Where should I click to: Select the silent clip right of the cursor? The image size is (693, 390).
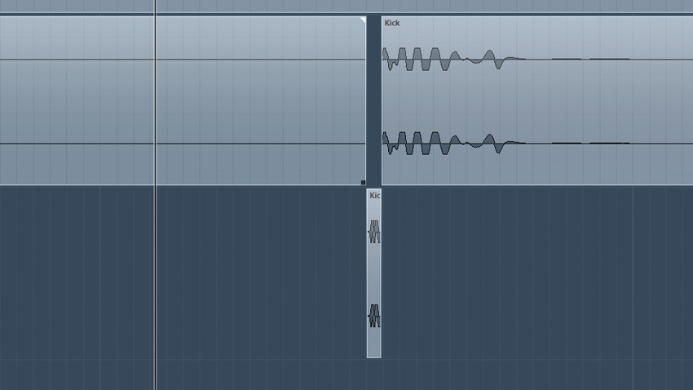261,101
